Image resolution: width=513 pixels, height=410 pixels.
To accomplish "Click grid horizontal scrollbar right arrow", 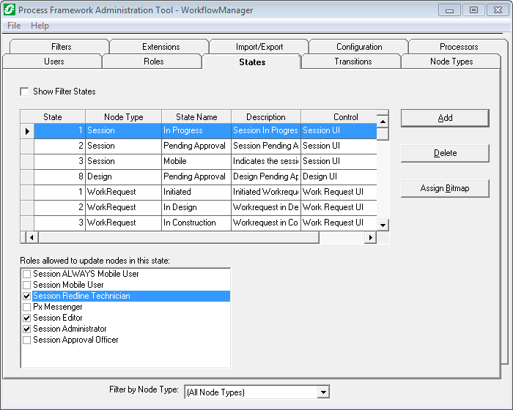I will [x=370, y=237].
